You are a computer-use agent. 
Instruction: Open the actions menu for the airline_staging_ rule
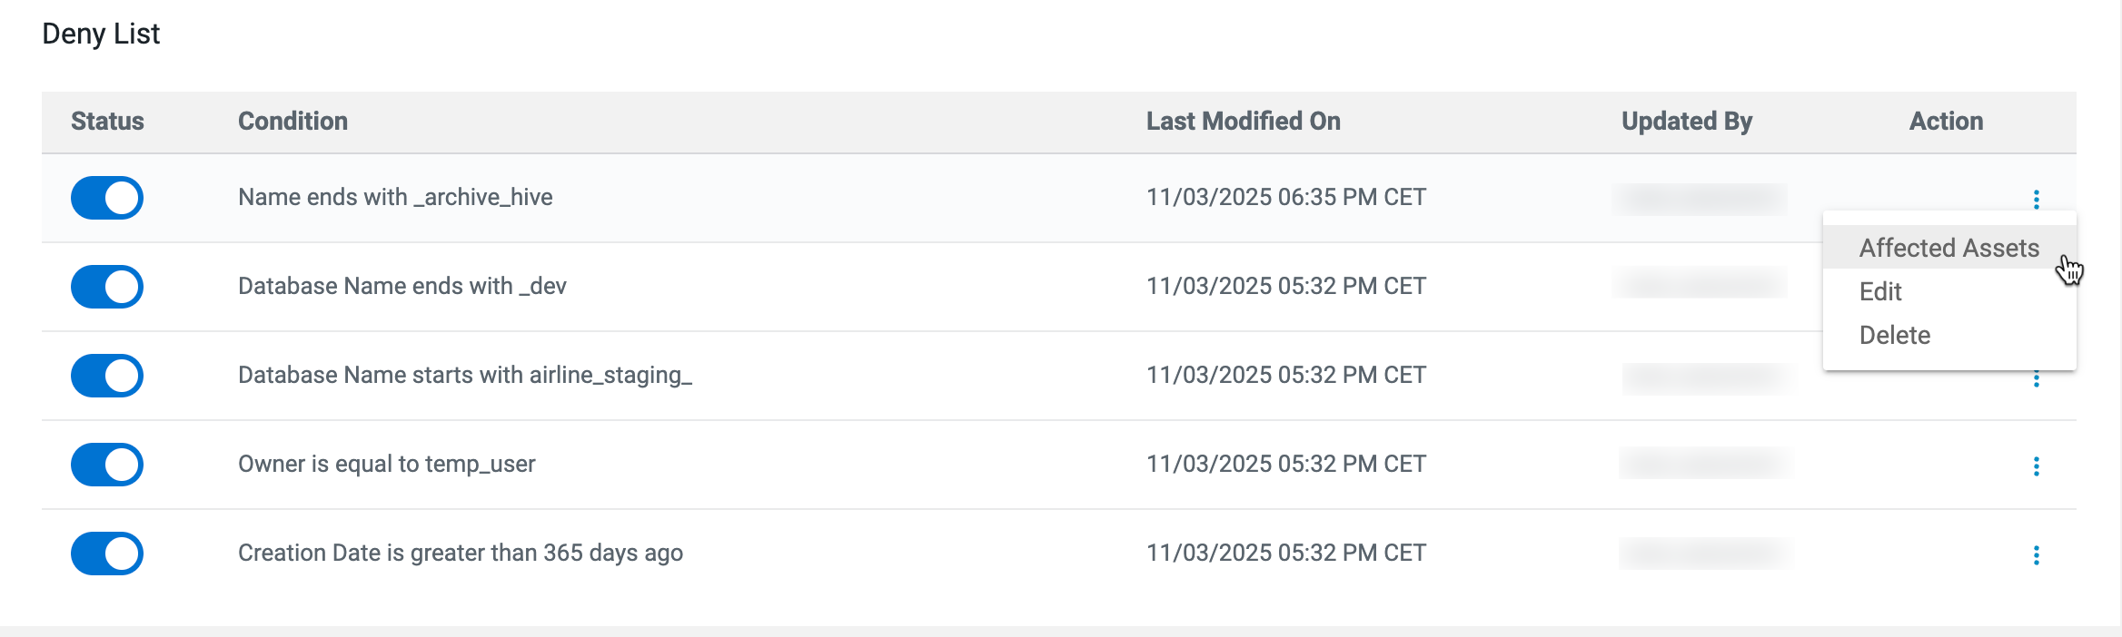coord(2036,380)
